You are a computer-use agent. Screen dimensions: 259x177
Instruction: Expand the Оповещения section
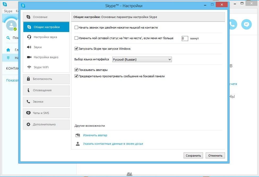click(46, 90)
